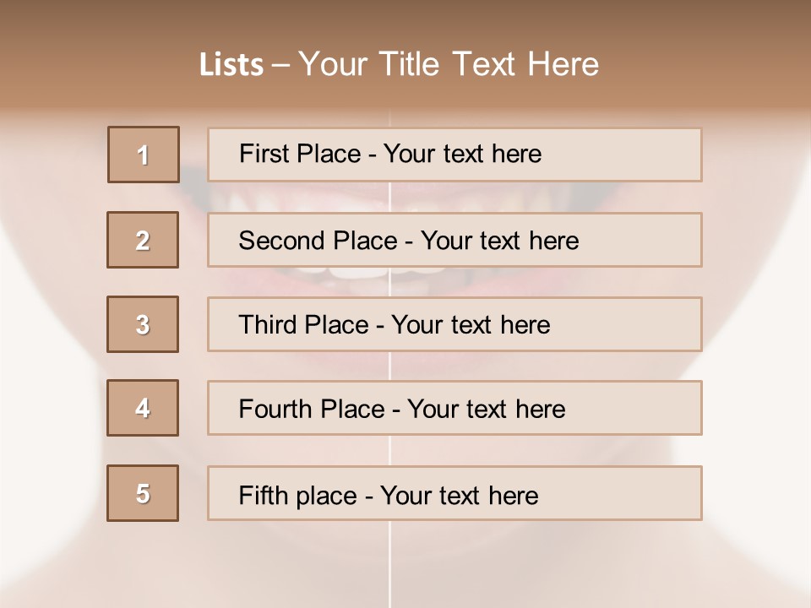Choose the Fourth Place text bar
Screen dimensions: 811x608
point(454,408)
